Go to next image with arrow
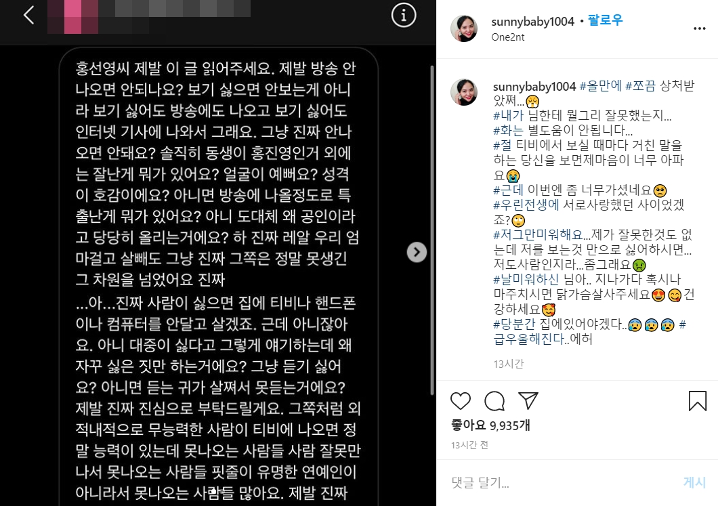The width and height of the screenshot is (718, 506). [x=417, y=252]
